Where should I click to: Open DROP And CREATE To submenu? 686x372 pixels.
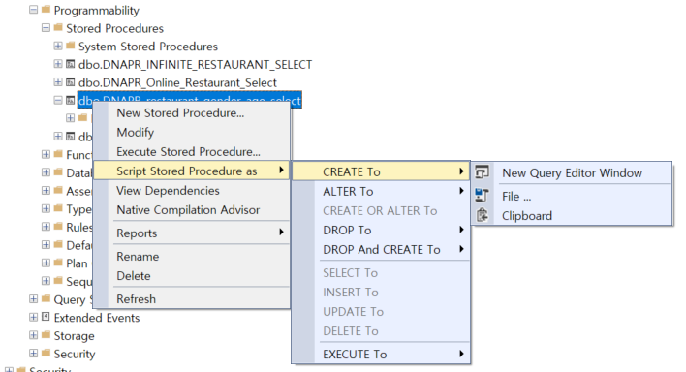tap(381, 250)
